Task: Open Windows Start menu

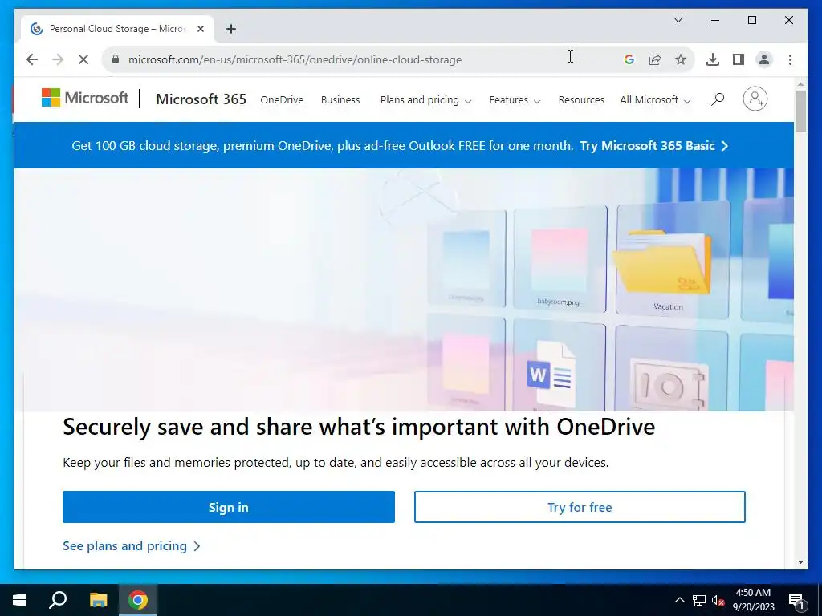Action: click(19, 600)
